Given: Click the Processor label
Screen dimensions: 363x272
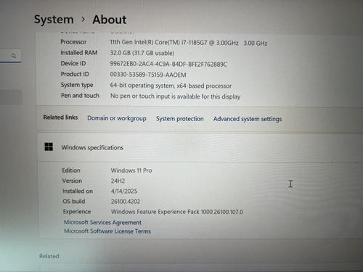Looking at the screenshot, I should 73,42.
